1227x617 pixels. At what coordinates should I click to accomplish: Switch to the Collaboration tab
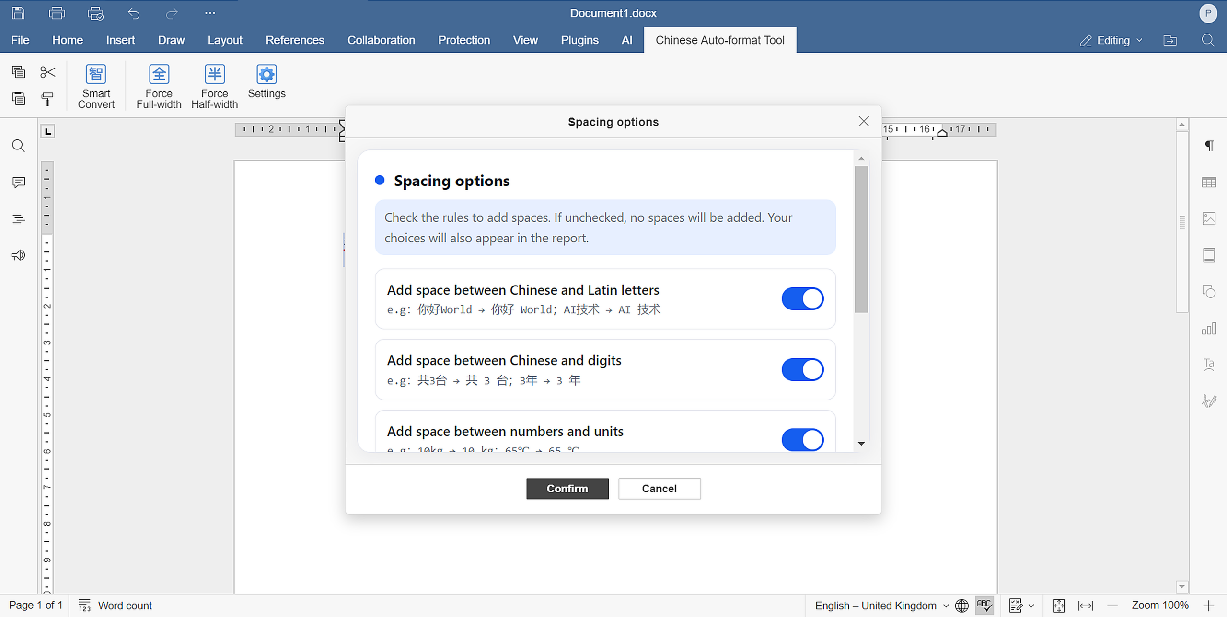(381, 40)
